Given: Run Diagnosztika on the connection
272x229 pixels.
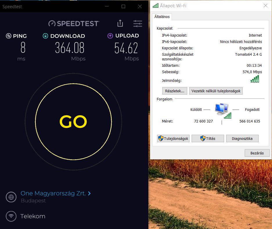Looking at the screenshot, I should (242, 138).
